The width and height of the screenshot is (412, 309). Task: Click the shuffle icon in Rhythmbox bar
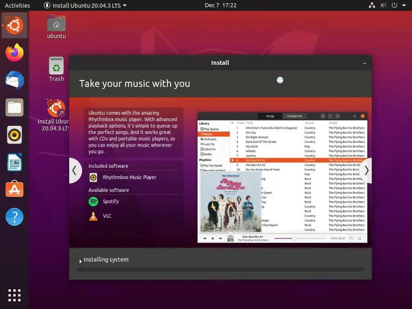(359, 238)
